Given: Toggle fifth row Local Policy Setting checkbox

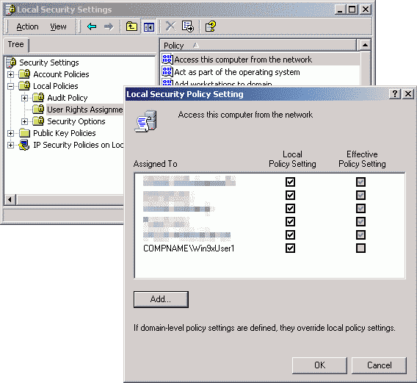Looking at the screenshot, I should 290,235.
